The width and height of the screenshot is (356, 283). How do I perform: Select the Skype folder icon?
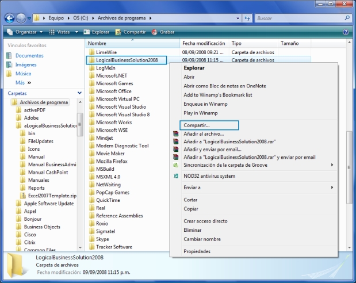point(91,239)
